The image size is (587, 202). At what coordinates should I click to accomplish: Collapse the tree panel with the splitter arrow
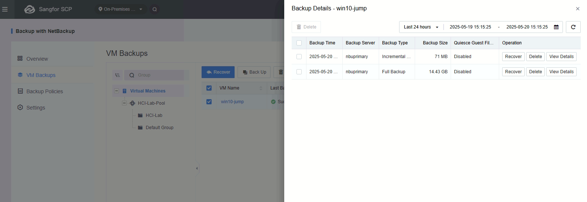(197, 168)
